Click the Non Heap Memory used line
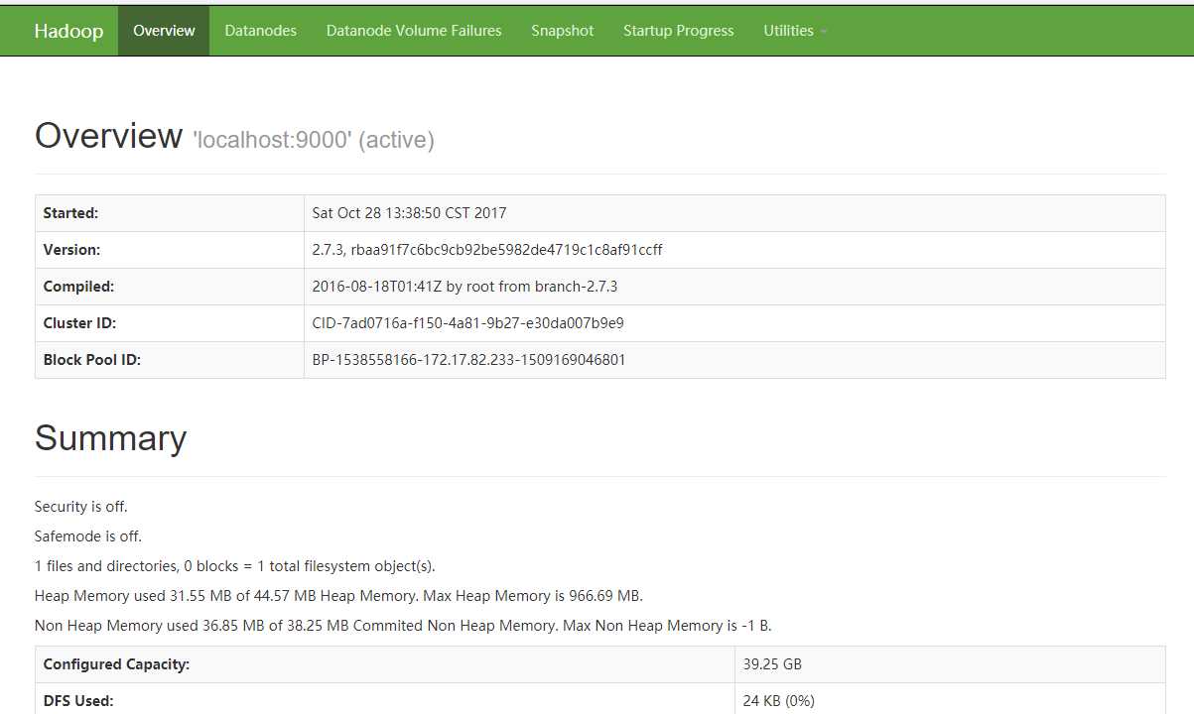This screenshot has width=1194, height=714. tap(403, 626)
